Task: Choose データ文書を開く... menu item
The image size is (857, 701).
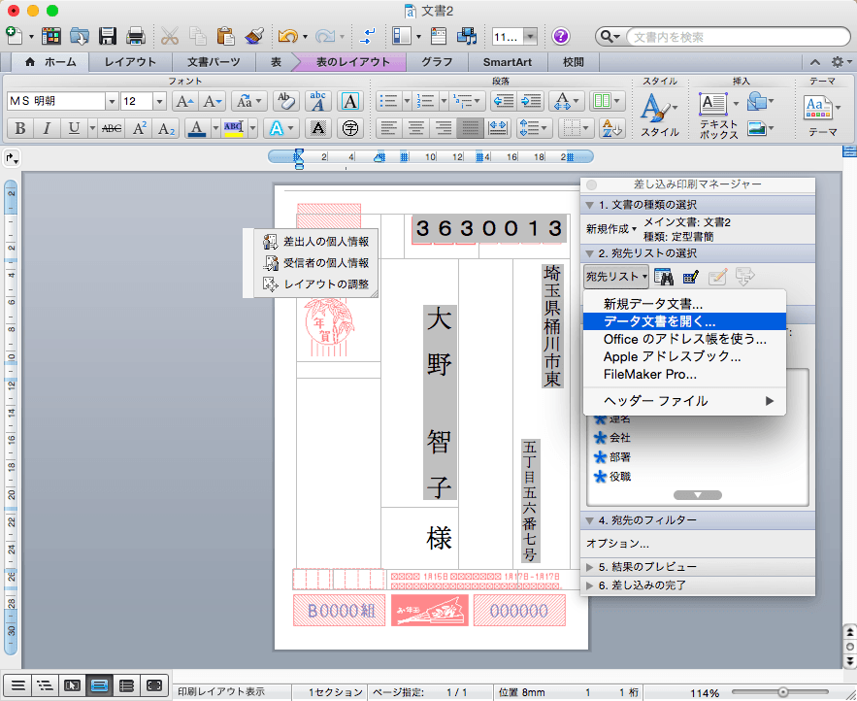Action: [x=684, y=321]
